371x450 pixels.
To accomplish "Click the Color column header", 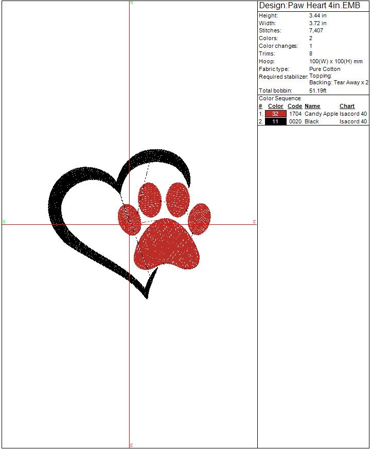I will tap(275, 106).
